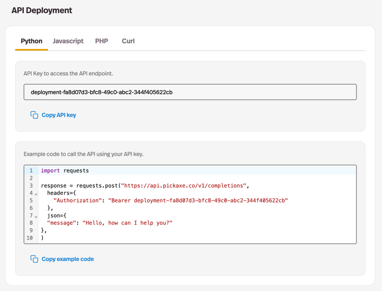Screen dimensions: 382x291
Task: Select the deployment API key text field
Action: [x=190, y=92]
